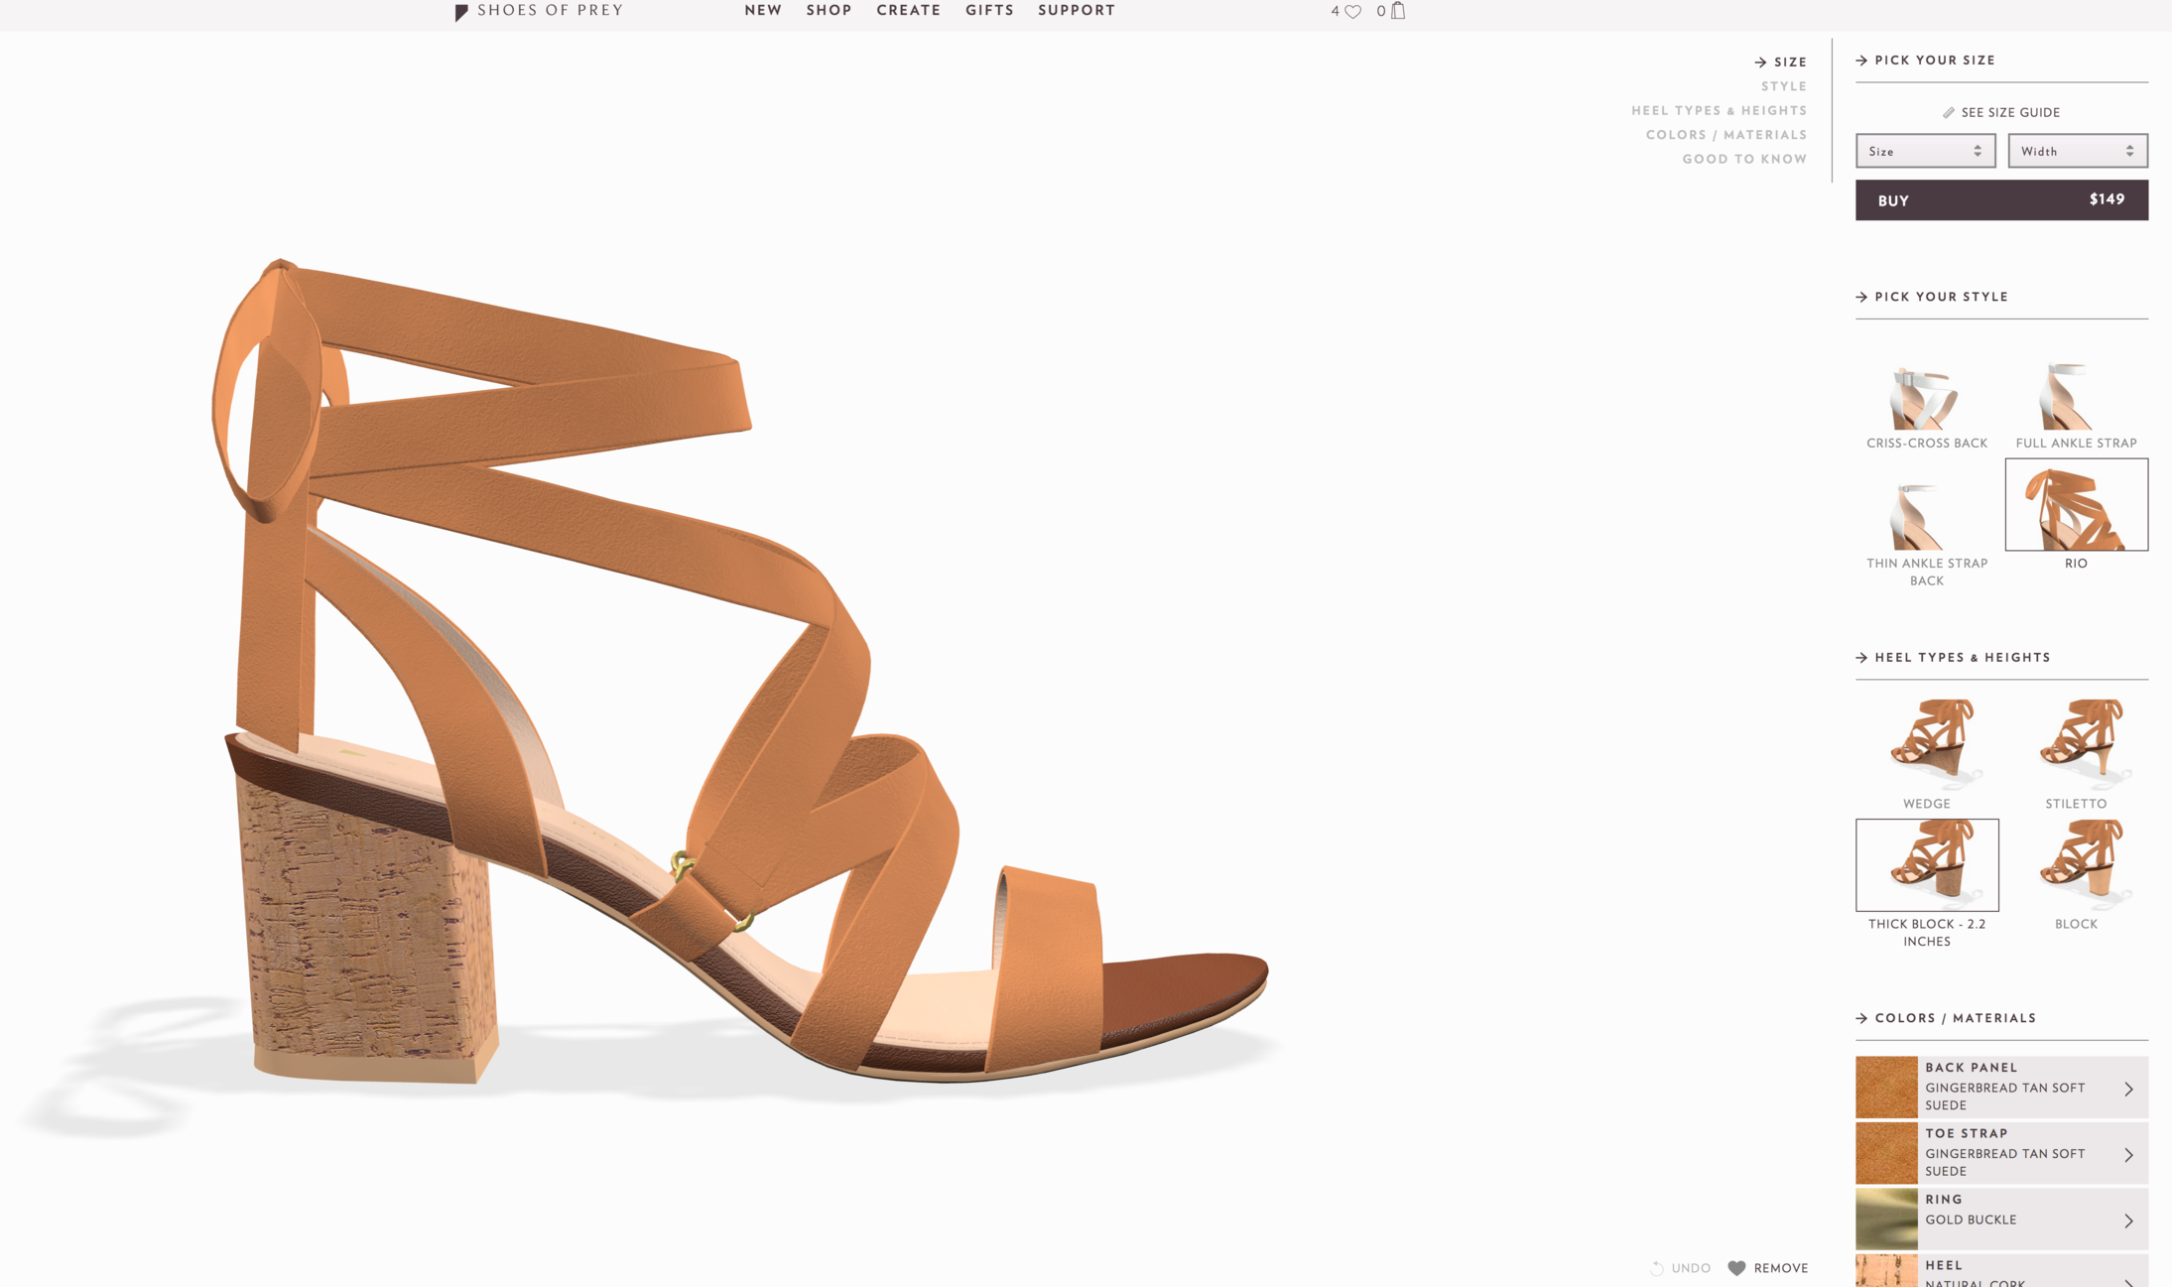The height and width of the screenshot is (1287, 2172).
Task: Open the Width dropdown
Action: [x=2077, y=151]
